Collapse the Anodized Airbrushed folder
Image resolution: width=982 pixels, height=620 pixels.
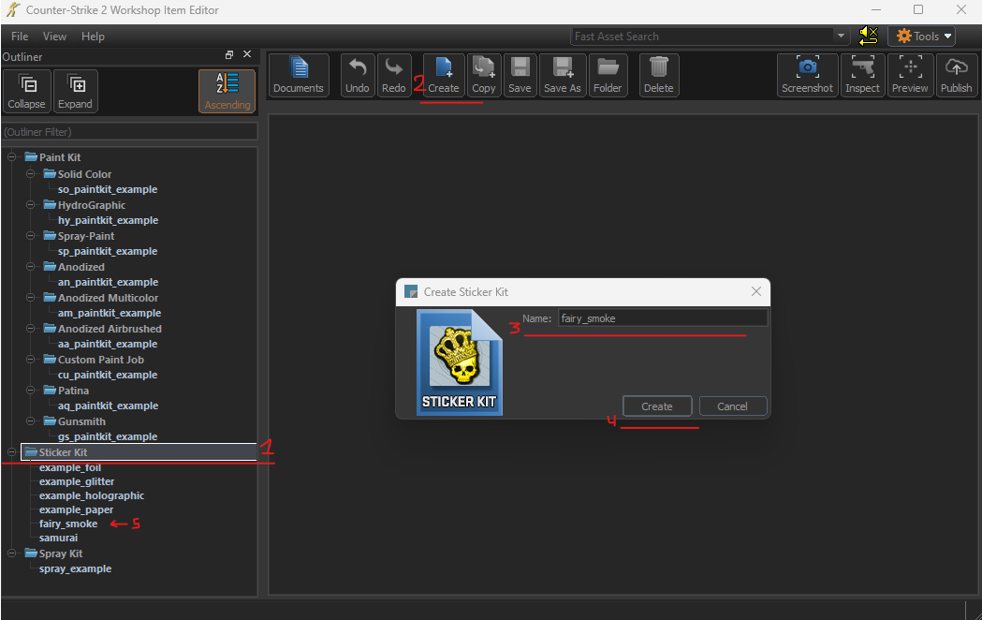click(30, 328)
